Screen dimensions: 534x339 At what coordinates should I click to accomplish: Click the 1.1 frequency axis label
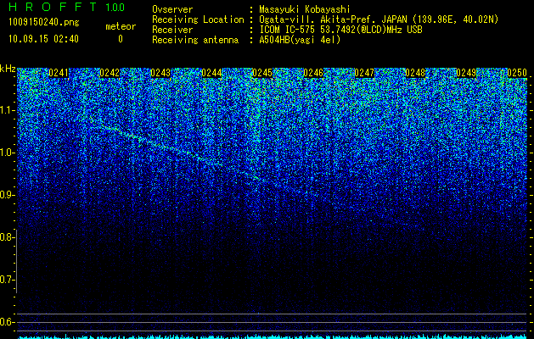tap(6, 110)
